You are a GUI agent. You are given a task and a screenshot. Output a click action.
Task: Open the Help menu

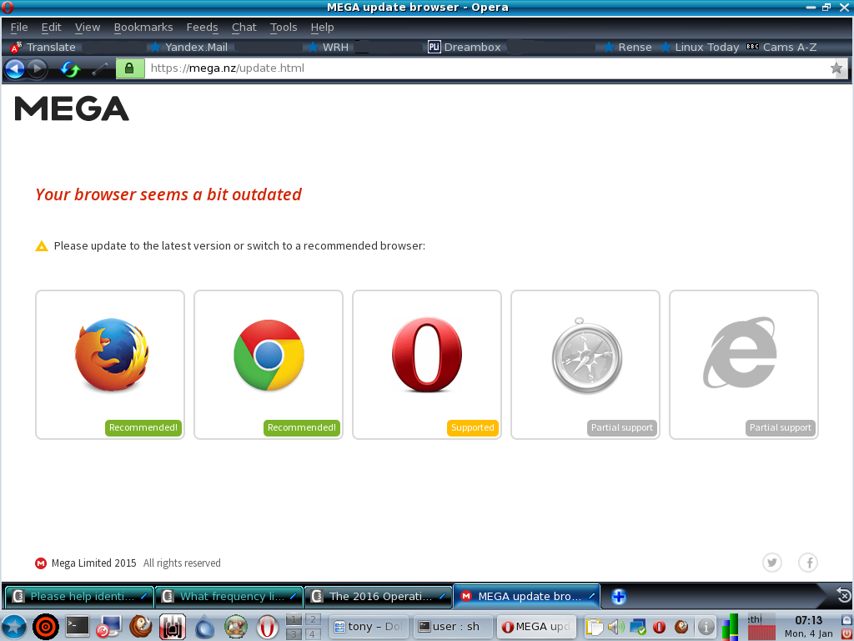click(322, 28)
